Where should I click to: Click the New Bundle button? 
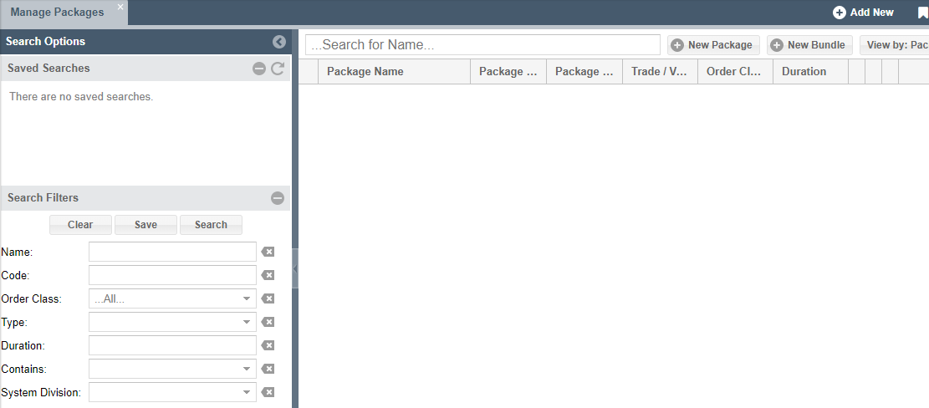click(809, 45)
